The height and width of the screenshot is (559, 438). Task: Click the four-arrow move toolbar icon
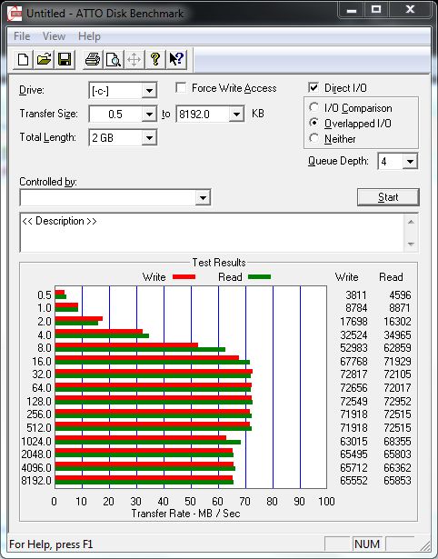(x=134, y=59)
